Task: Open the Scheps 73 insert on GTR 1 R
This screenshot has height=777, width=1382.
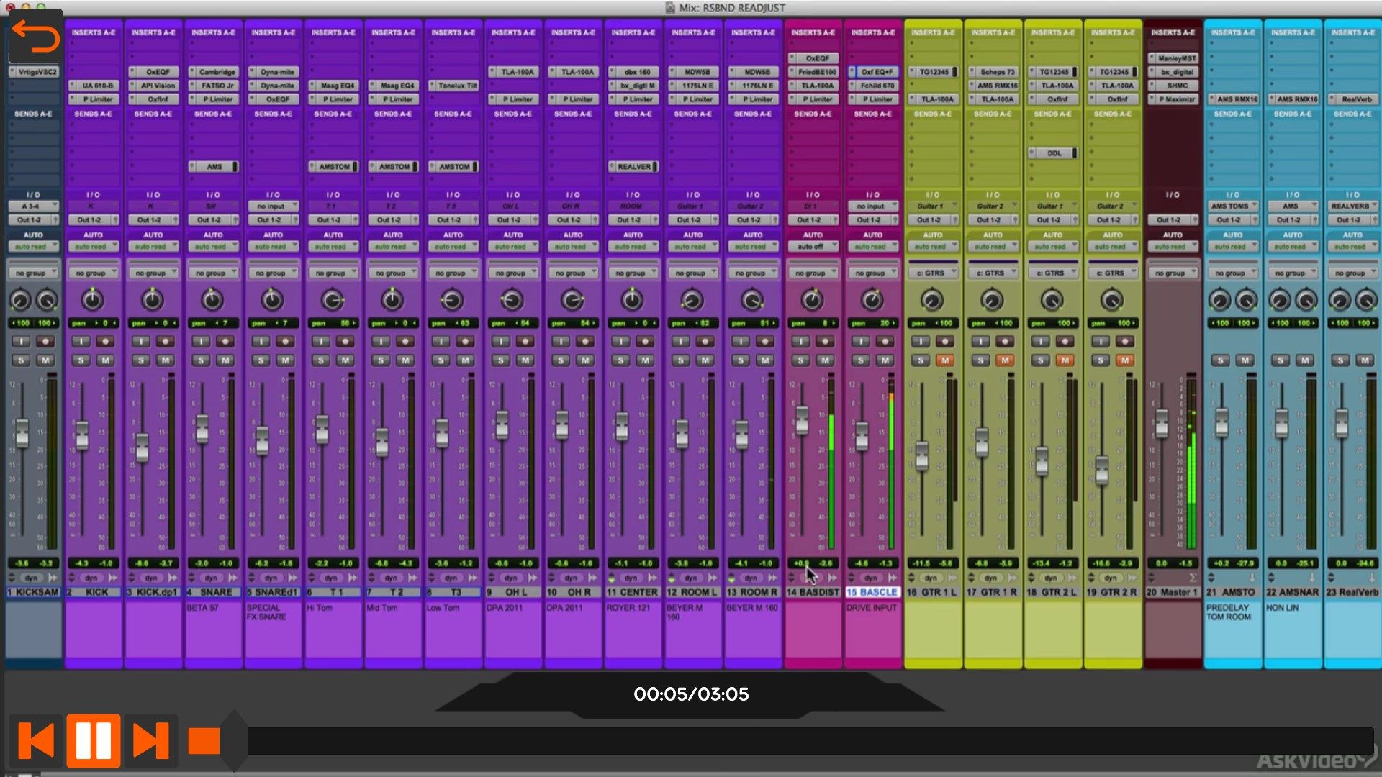Action: tap(993, 72)
